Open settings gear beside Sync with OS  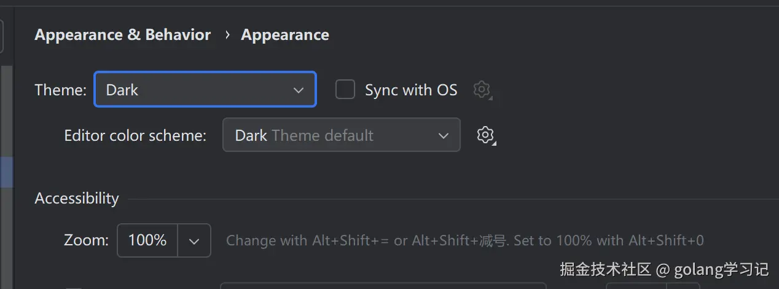tap(483, 90)
